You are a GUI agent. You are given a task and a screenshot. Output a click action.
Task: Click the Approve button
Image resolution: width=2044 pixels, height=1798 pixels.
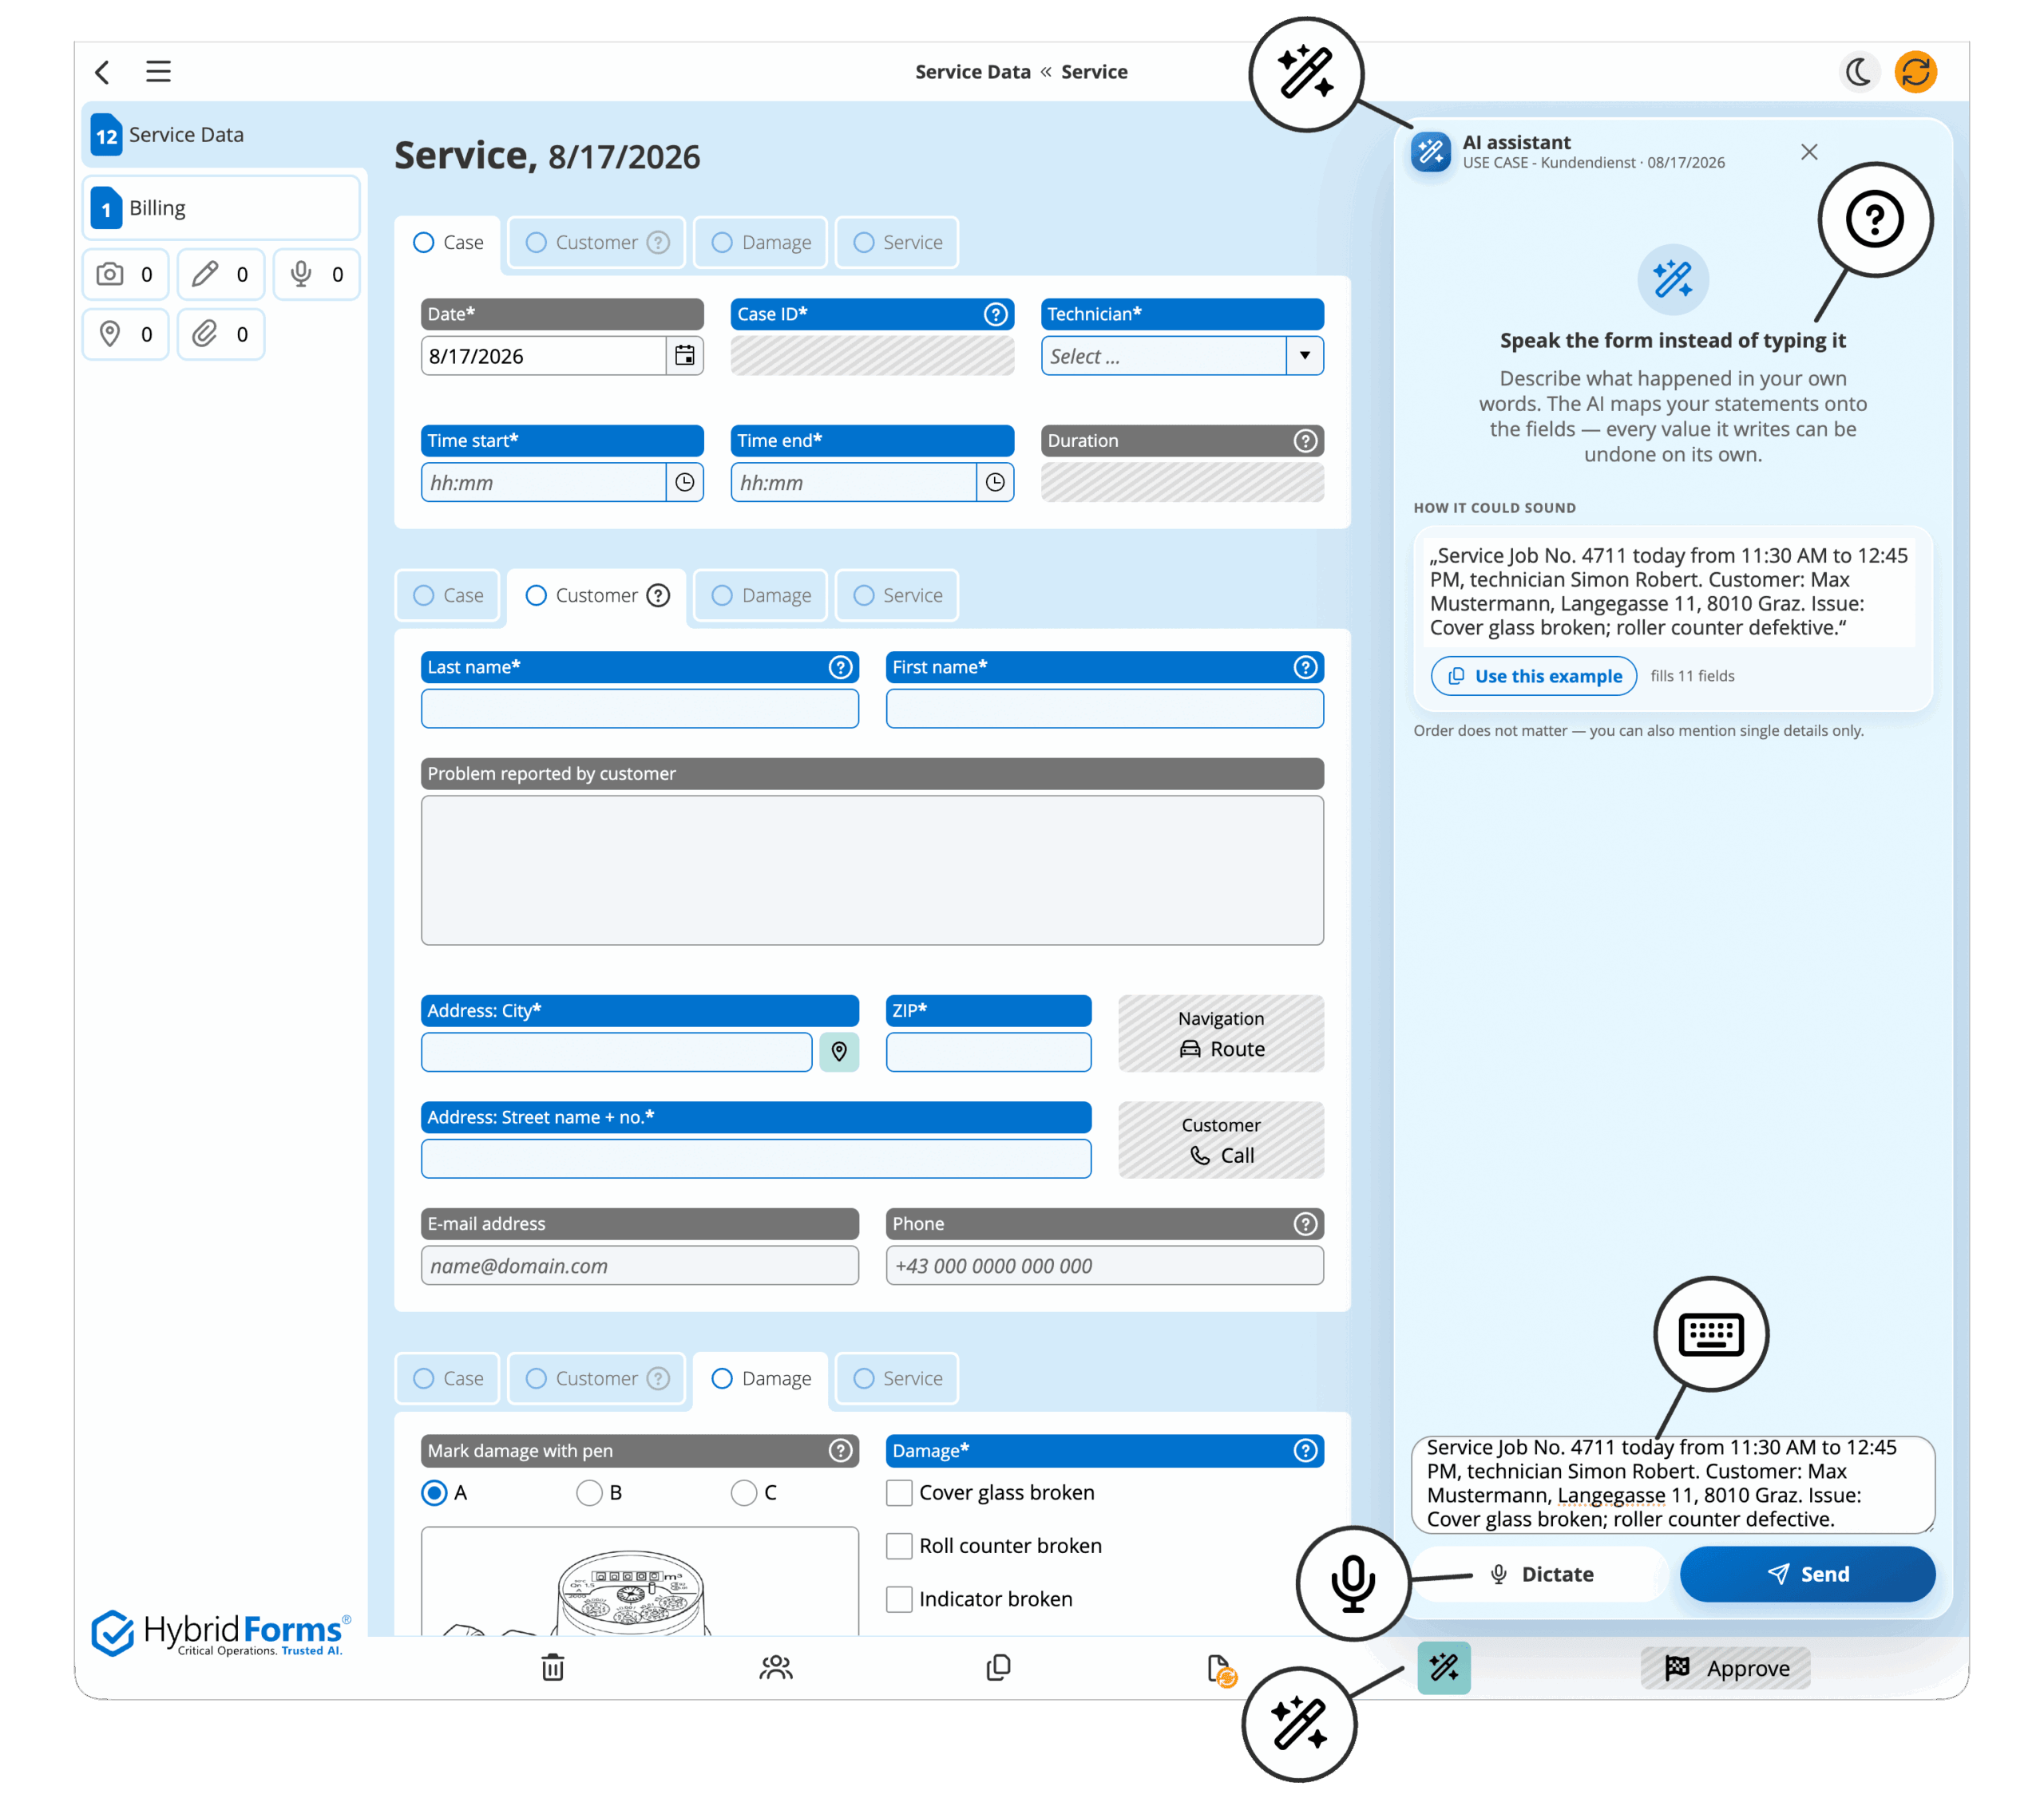1726,1668
